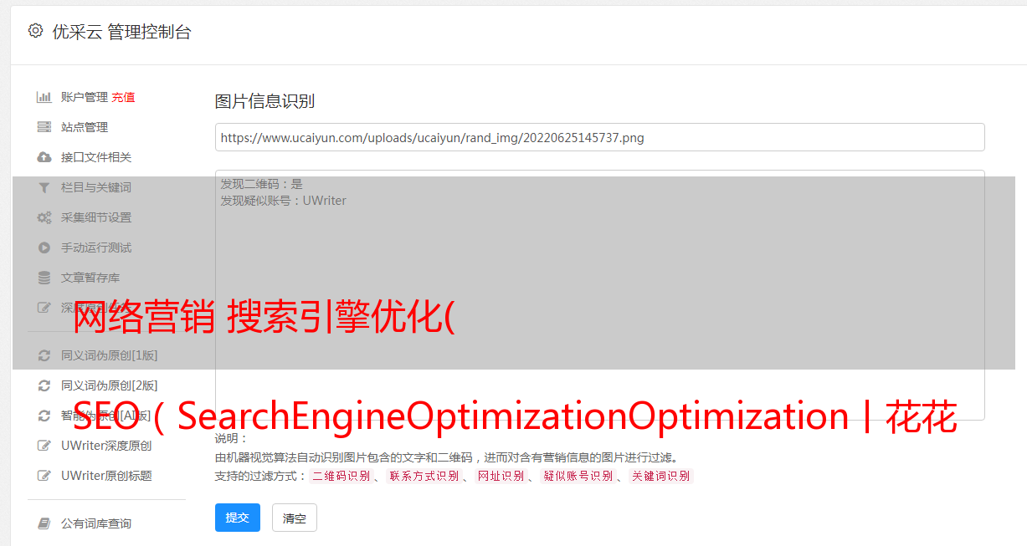Open 采集细节设置 menu item
This screenshot has height=546, width=1027.
(x=96, y=217)
